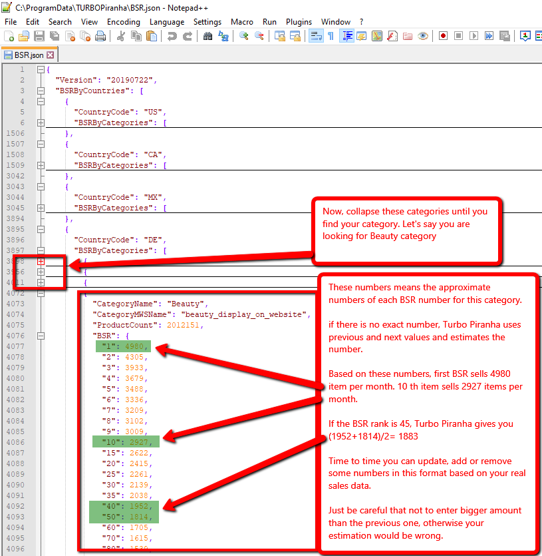Open Find with the binoculars icon
The height and width of the screenshot is (556, 542).
tap(207, 36)
